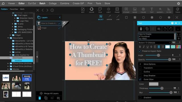Viewport: 182px width, 102px height.
Task: Pick the filled square shape
Action: tap(135, 18)
